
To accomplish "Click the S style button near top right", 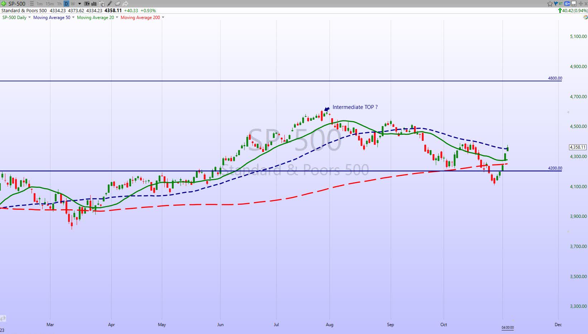I will pyautogui.click(x=567, y=4).
